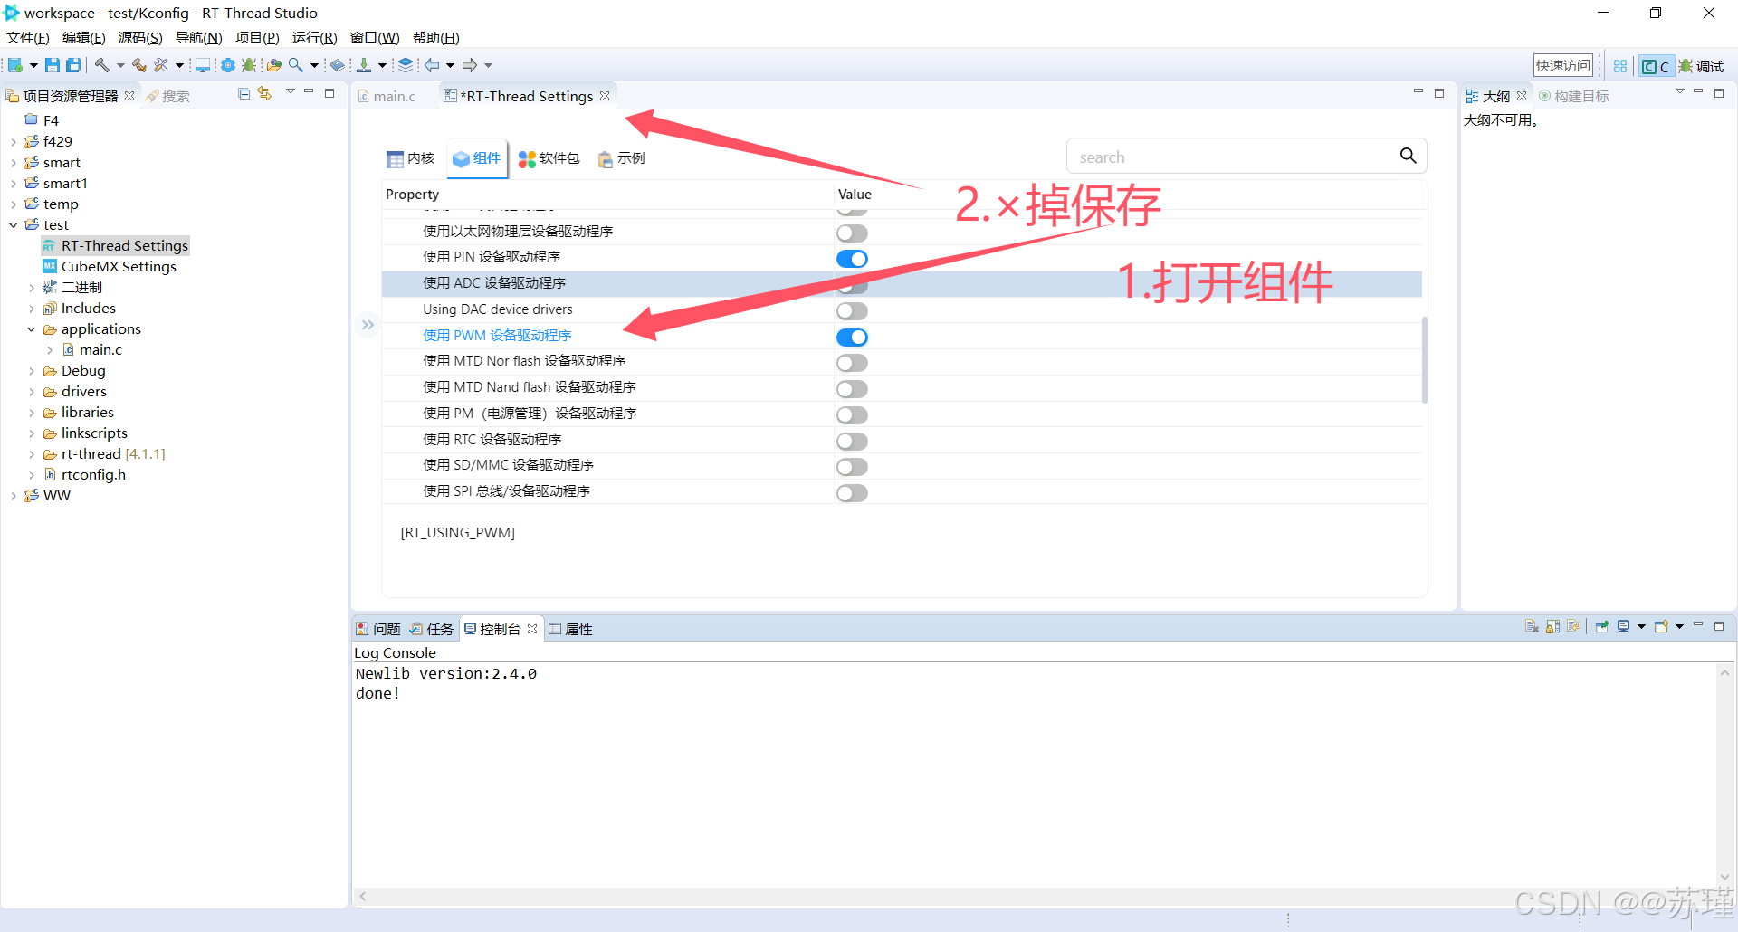Close the RT-Thread Settings editor tab
This screenshot has width=1738, height=932.
(605, 96)
